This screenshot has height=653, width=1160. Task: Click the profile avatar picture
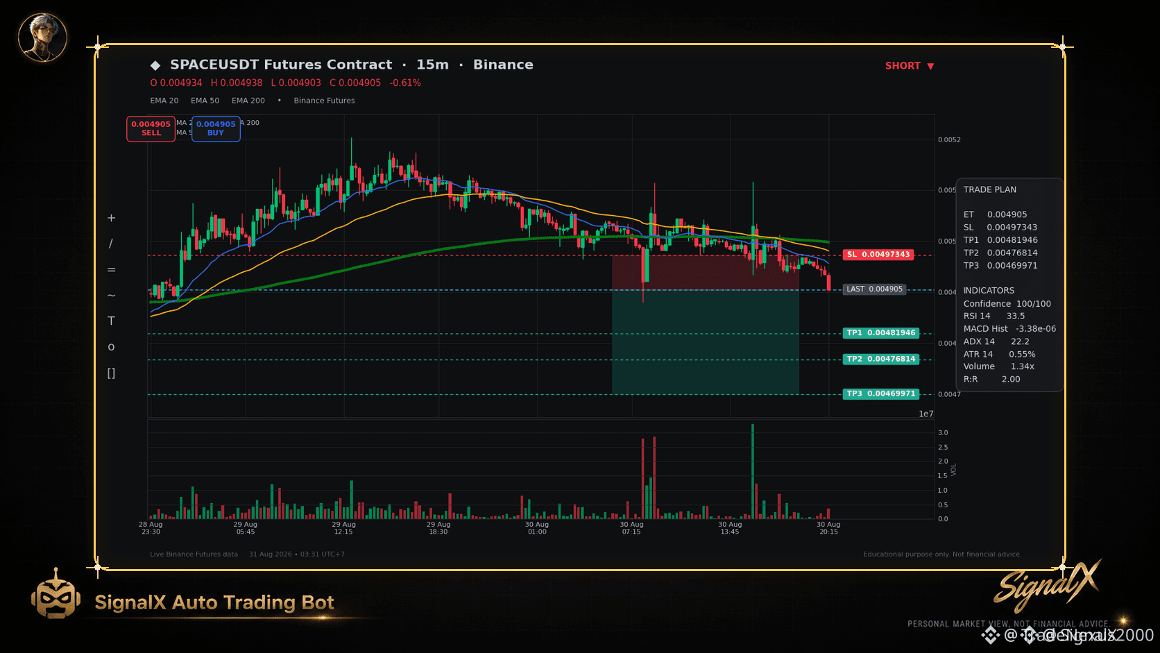pos(42,37)
